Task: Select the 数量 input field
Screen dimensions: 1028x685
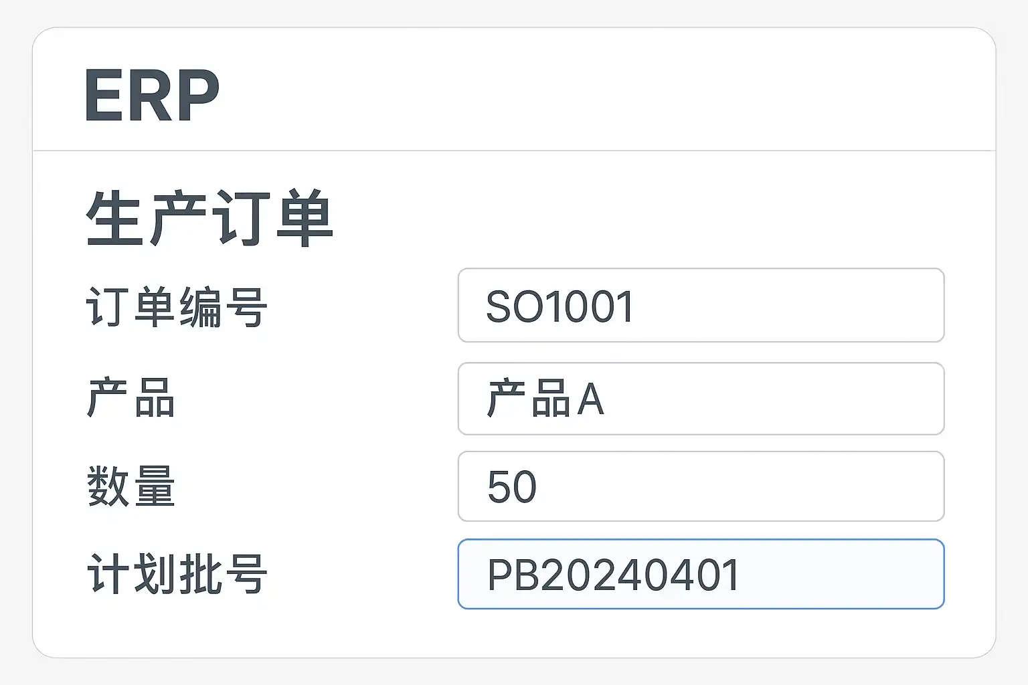Action: (700, 486)
